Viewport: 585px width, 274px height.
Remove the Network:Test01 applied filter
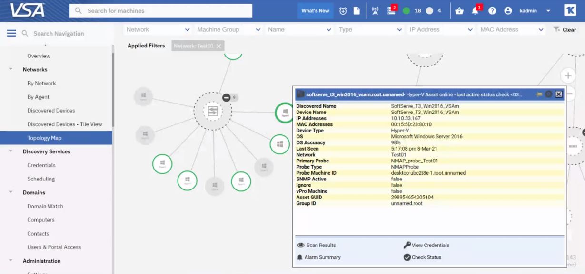(218, 46)
